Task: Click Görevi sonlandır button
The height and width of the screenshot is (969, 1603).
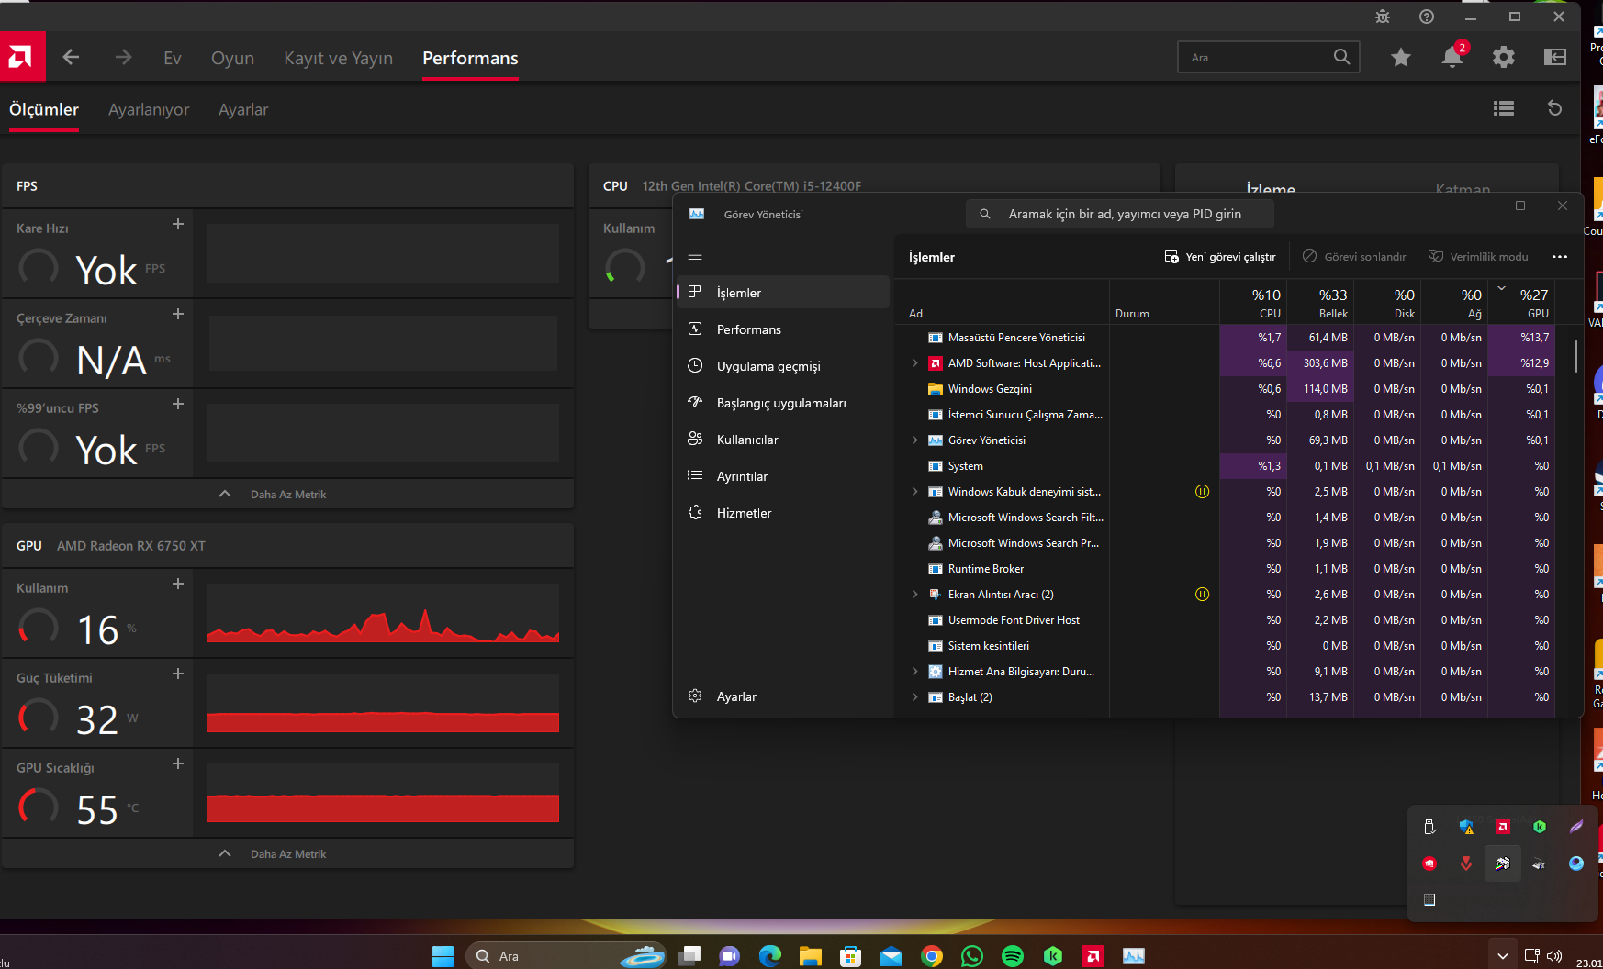Action: (1354, 257)
